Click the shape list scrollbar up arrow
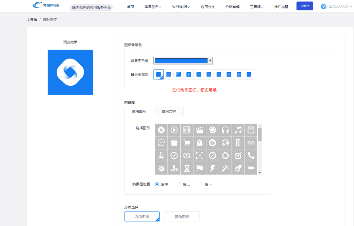This screenshot has height=226, width=354. (x=260, y=126)
